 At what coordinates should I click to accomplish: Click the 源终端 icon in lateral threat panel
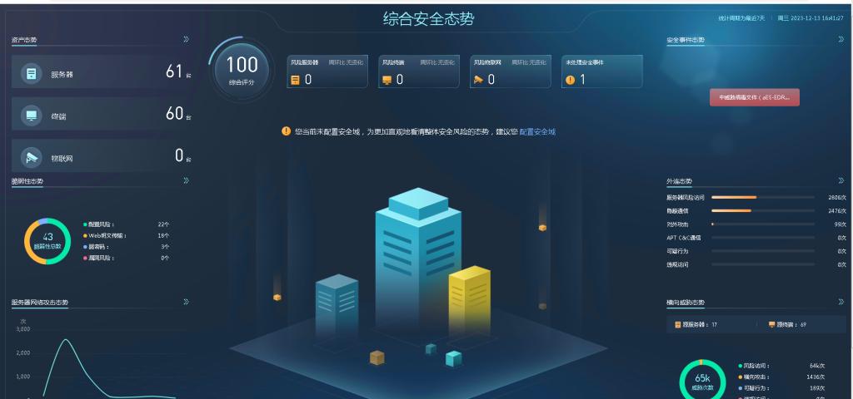[771, 324]
